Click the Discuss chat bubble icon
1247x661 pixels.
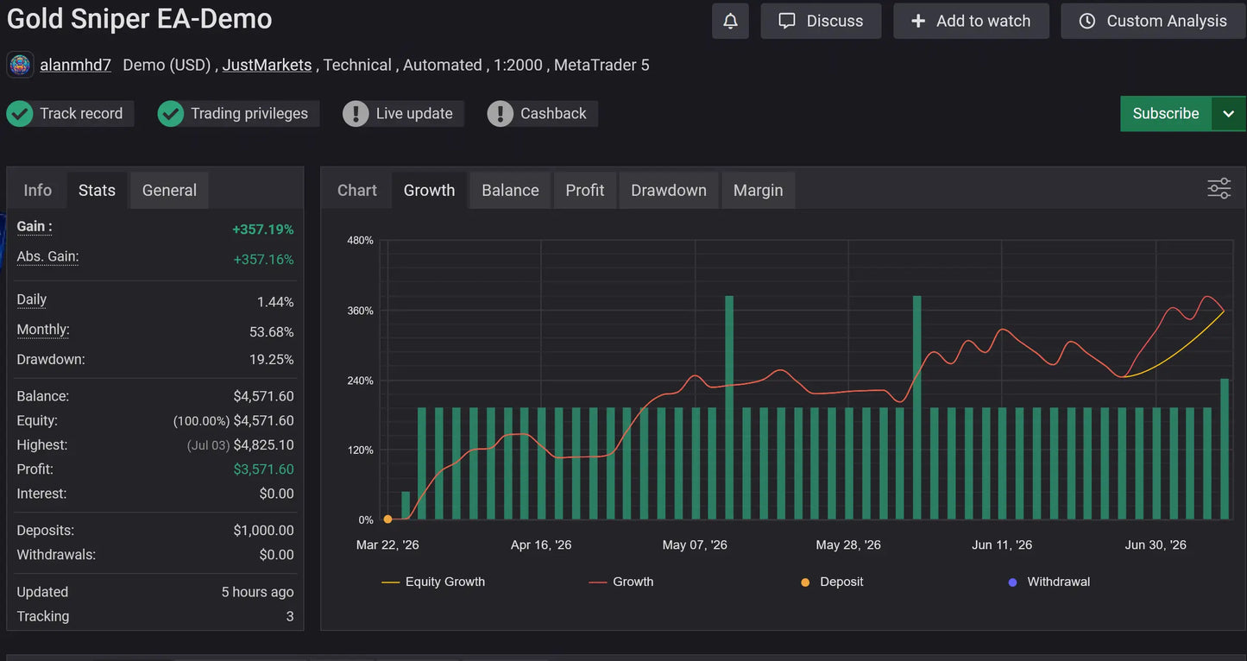[x=787, y=21]
